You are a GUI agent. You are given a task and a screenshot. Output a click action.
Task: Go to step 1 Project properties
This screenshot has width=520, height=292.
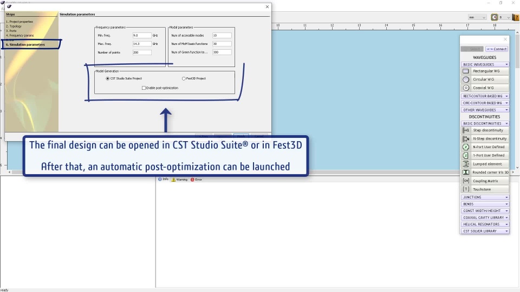pyautogui.click(x=19, y=22)
